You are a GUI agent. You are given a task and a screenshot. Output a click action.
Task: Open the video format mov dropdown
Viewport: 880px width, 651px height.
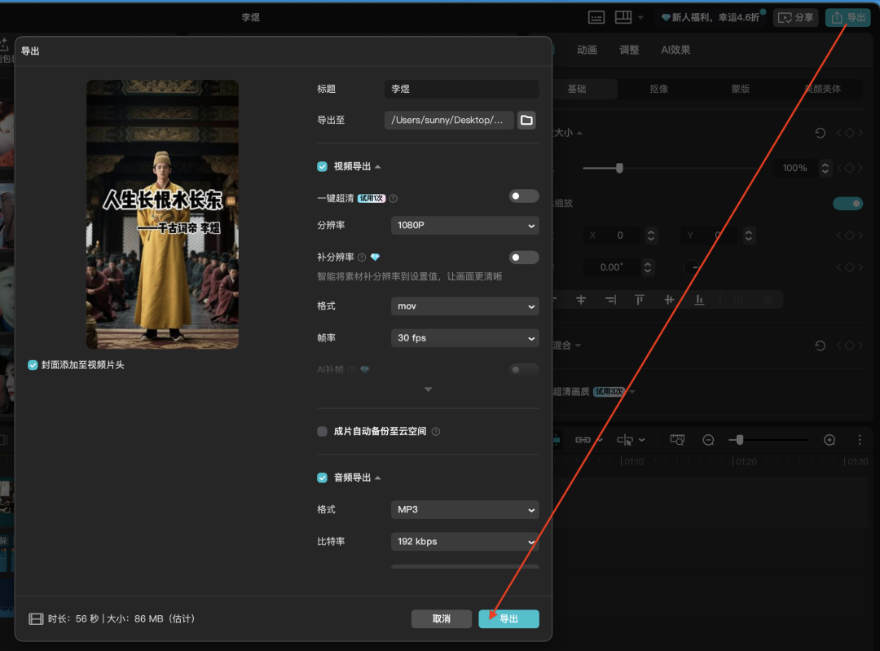pyautogui.click(x=464, y=306)
